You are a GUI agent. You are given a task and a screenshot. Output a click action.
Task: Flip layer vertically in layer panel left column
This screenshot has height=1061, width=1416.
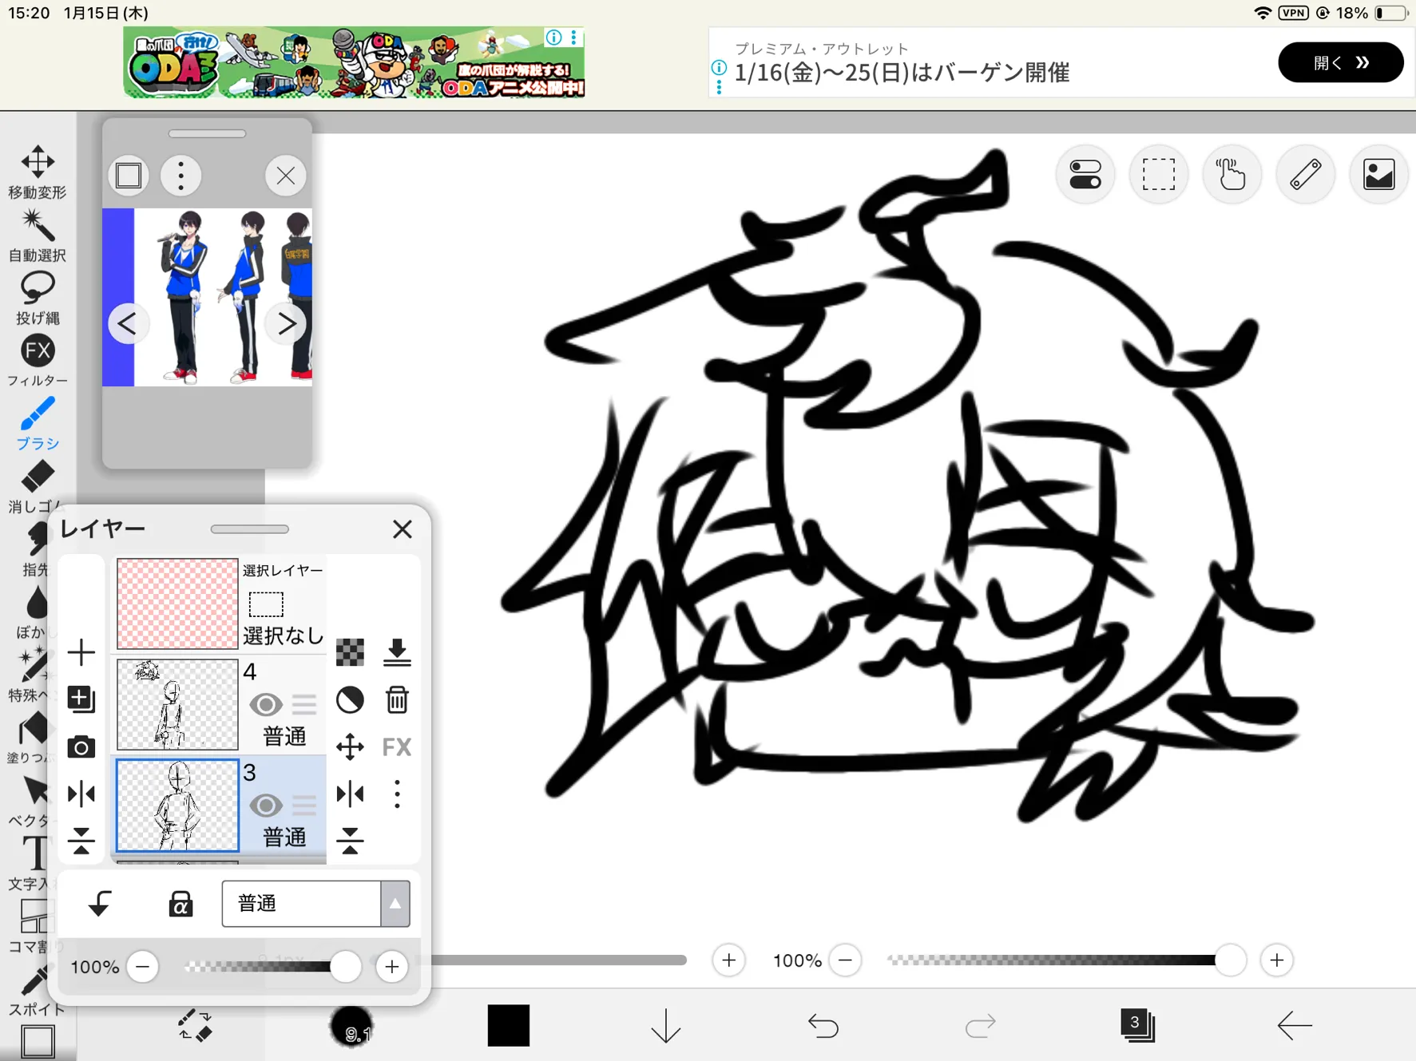click(x=81, y=841)
